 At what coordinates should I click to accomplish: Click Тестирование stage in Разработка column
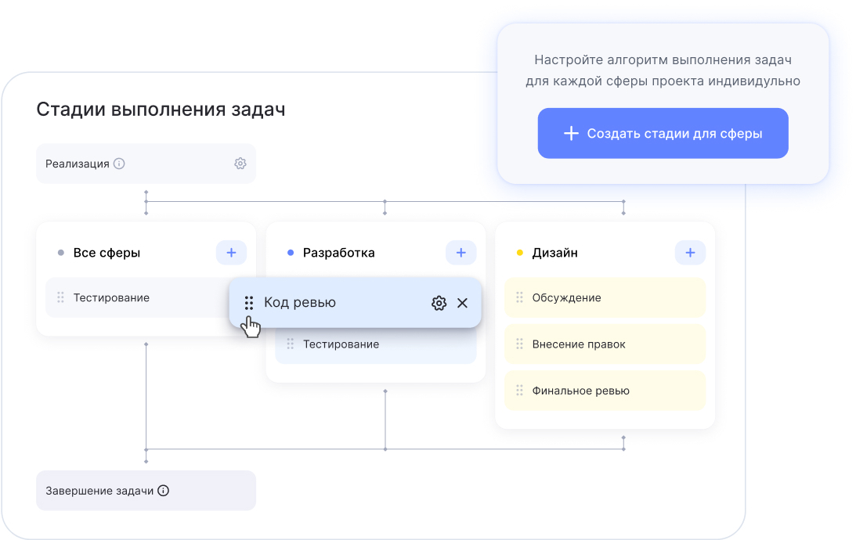[x=376, y=345]
